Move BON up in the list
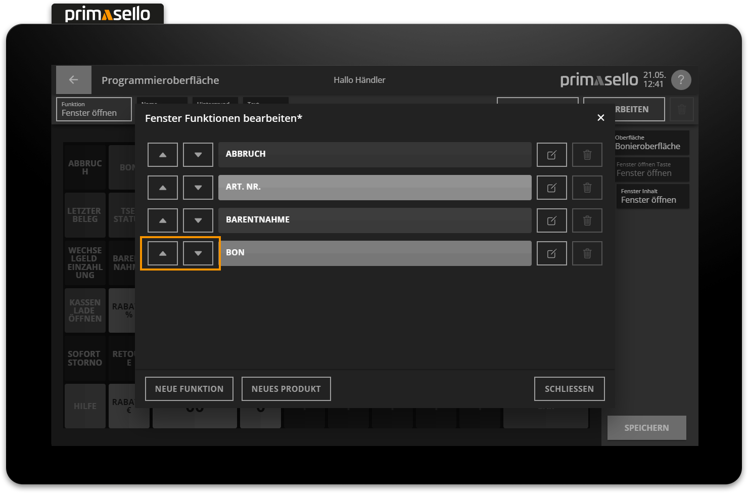 pyautogui.click(x=162, y=253)
